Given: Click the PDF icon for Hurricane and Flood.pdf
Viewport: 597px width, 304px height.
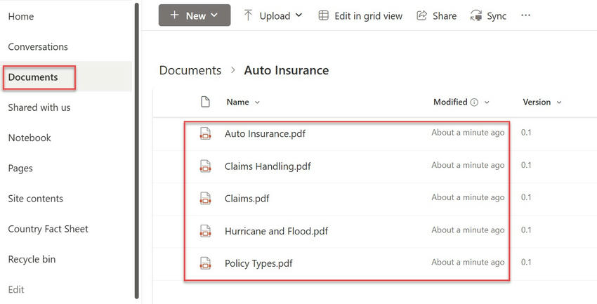Looking at the screenshot, I should point(205,231).
